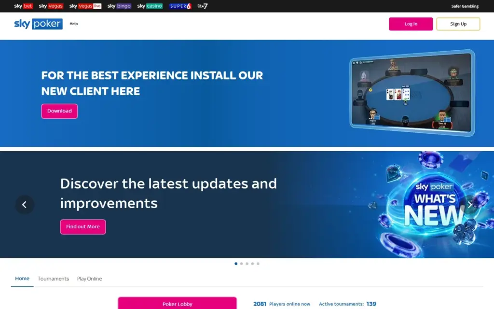Select the fourth carousel pagination dot

coord(252,264)
